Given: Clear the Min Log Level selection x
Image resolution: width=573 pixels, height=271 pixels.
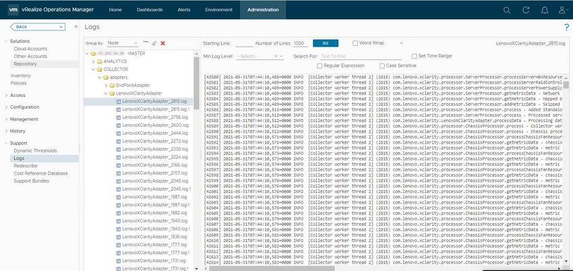Looking at the screenshot, I should coord(276,56).
